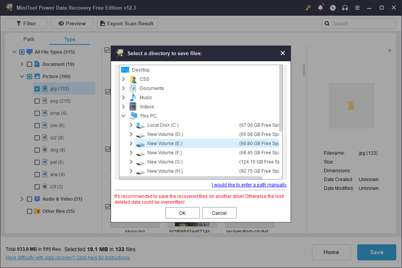402x268 pixels.
Task: Click the key register icon in title bar
Action: 308,8
